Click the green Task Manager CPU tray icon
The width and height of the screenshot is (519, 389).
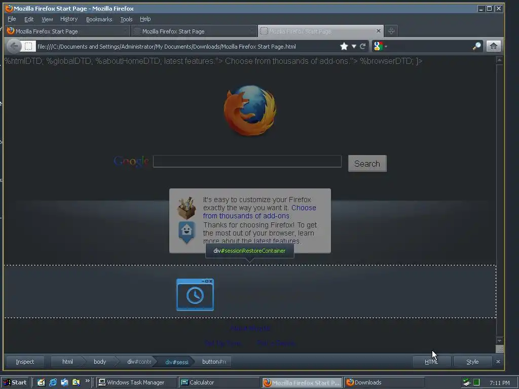tap(476, 382)
